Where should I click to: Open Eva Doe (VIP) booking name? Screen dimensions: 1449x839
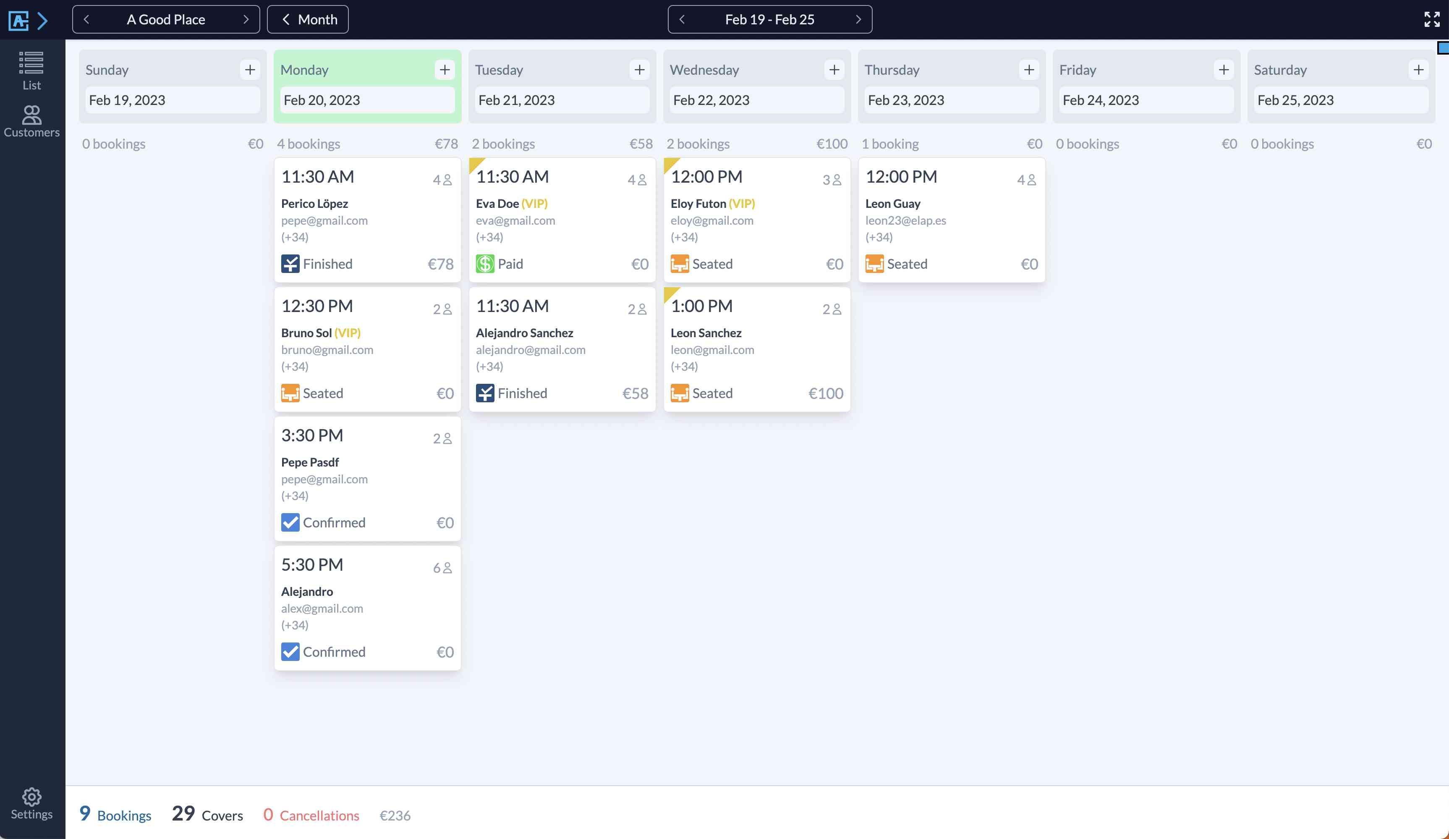point(512,204)
